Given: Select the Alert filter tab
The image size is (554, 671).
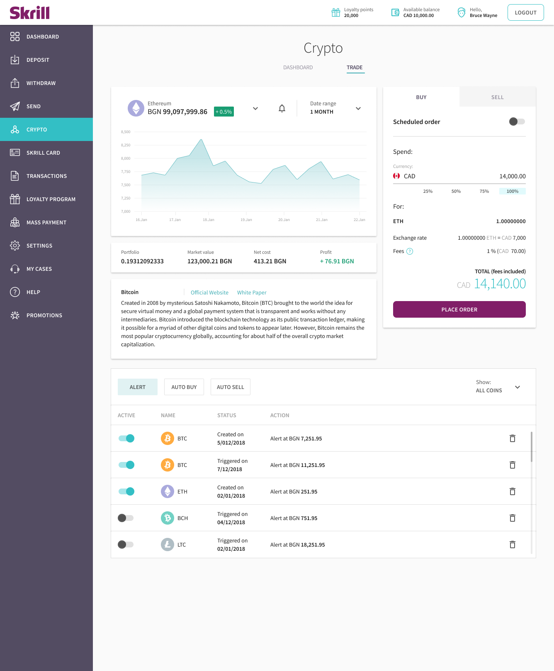Looking at the screenshot, I should tap(138, 387).
